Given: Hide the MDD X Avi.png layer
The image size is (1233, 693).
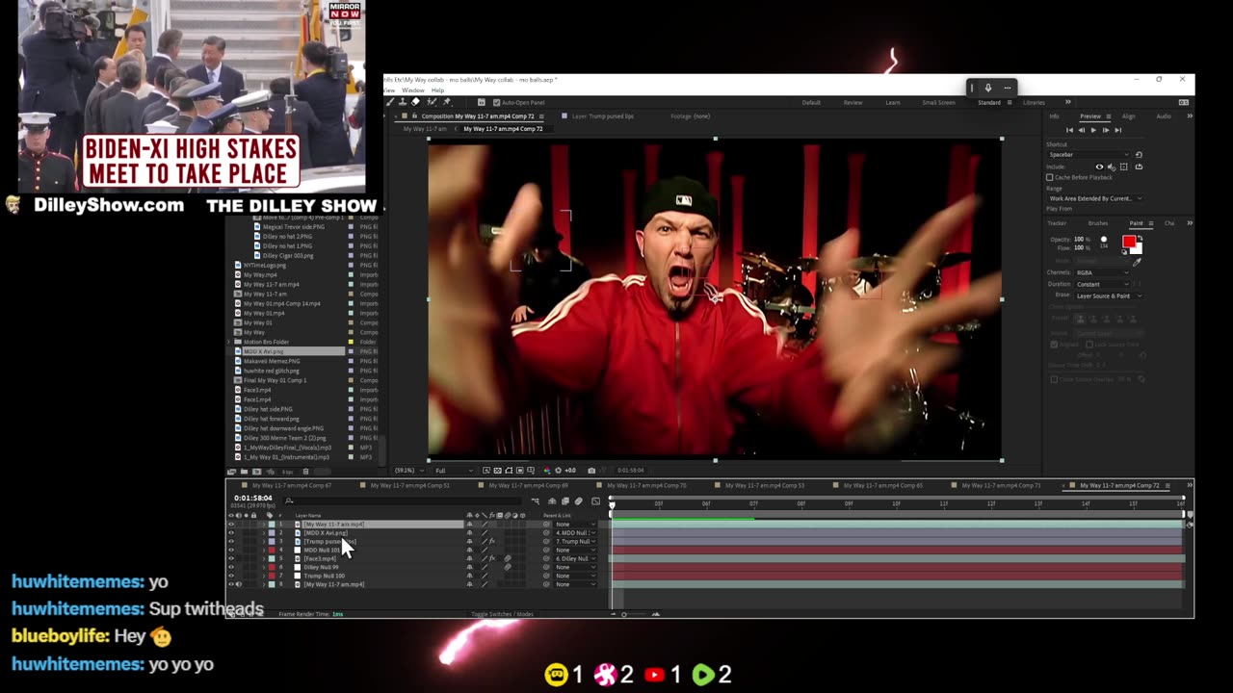Looking at the screenshot, I should [231, 532].
